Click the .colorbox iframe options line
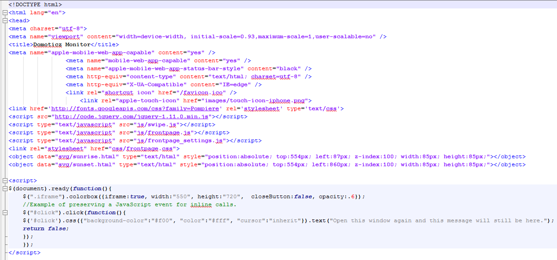 pyautogui.click(x=194, y=196)
